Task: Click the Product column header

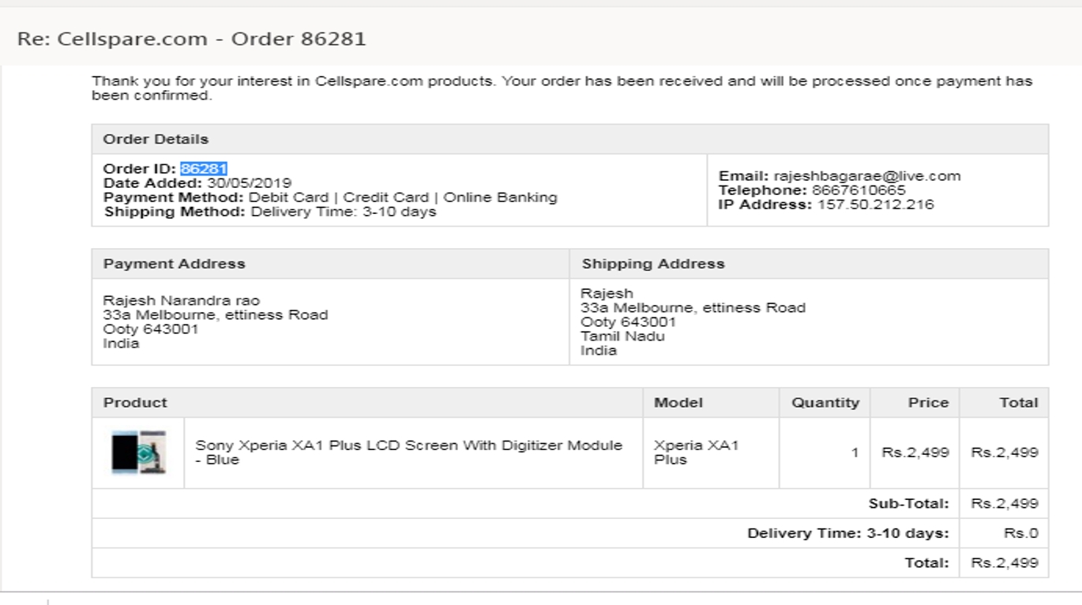Action: click(135, 403)
